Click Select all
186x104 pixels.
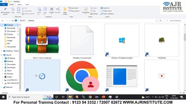point(105,8)
